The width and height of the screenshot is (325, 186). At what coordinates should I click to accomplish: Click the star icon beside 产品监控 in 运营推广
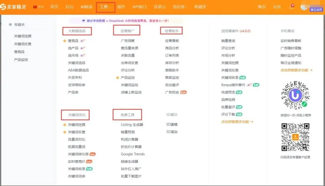118,78
